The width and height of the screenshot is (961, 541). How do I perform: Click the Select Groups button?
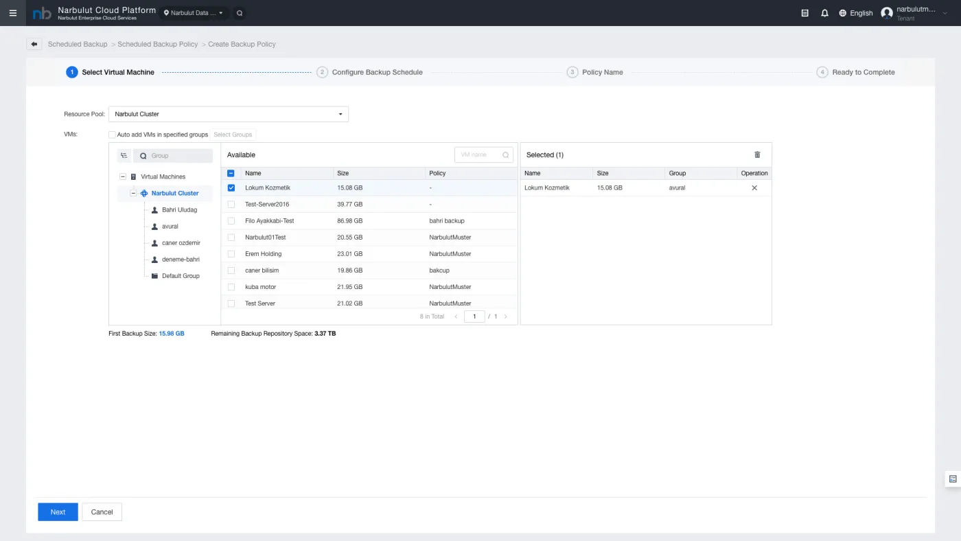tap(233, 135)
